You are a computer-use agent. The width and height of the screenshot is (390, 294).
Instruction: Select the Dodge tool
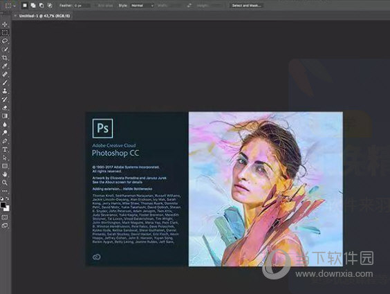[x=4, y=133]
